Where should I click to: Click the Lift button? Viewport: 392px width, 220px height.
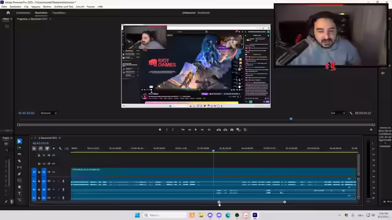point(219,130)
